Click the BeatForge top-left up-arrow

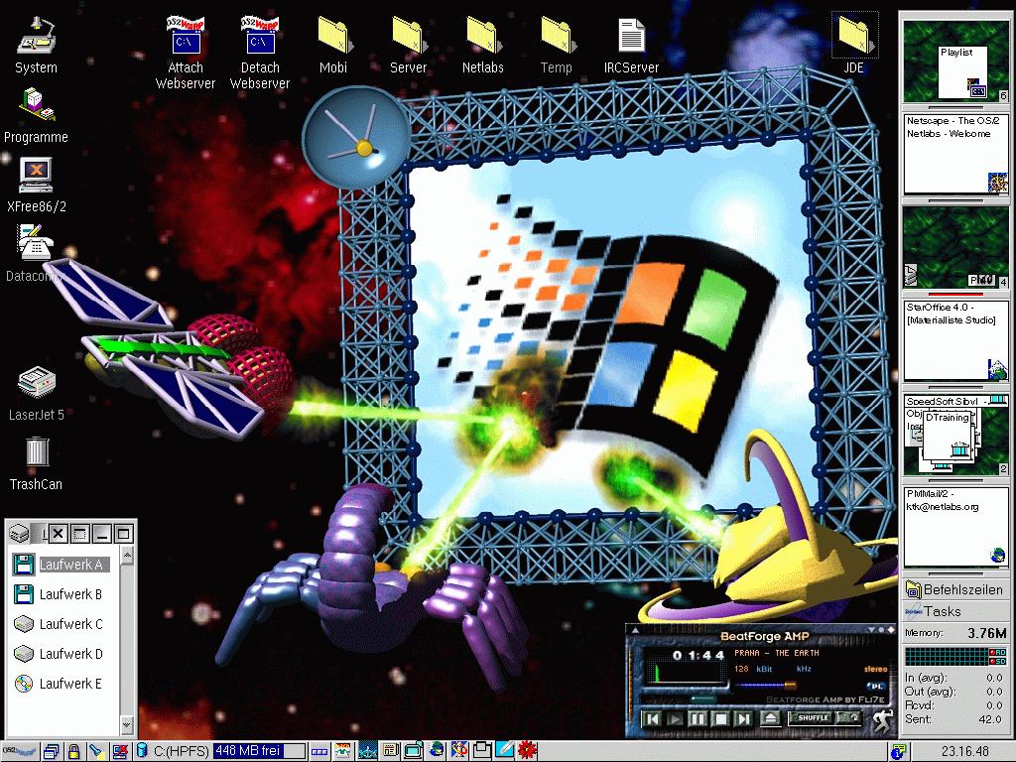click(635, 630)
